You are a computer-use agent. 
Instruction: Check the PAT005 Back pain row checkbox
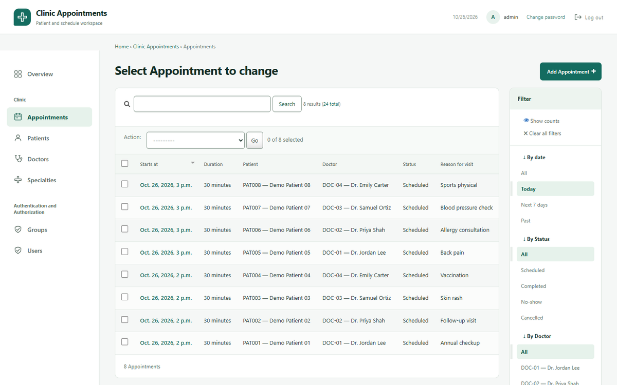tap(124, 252)
